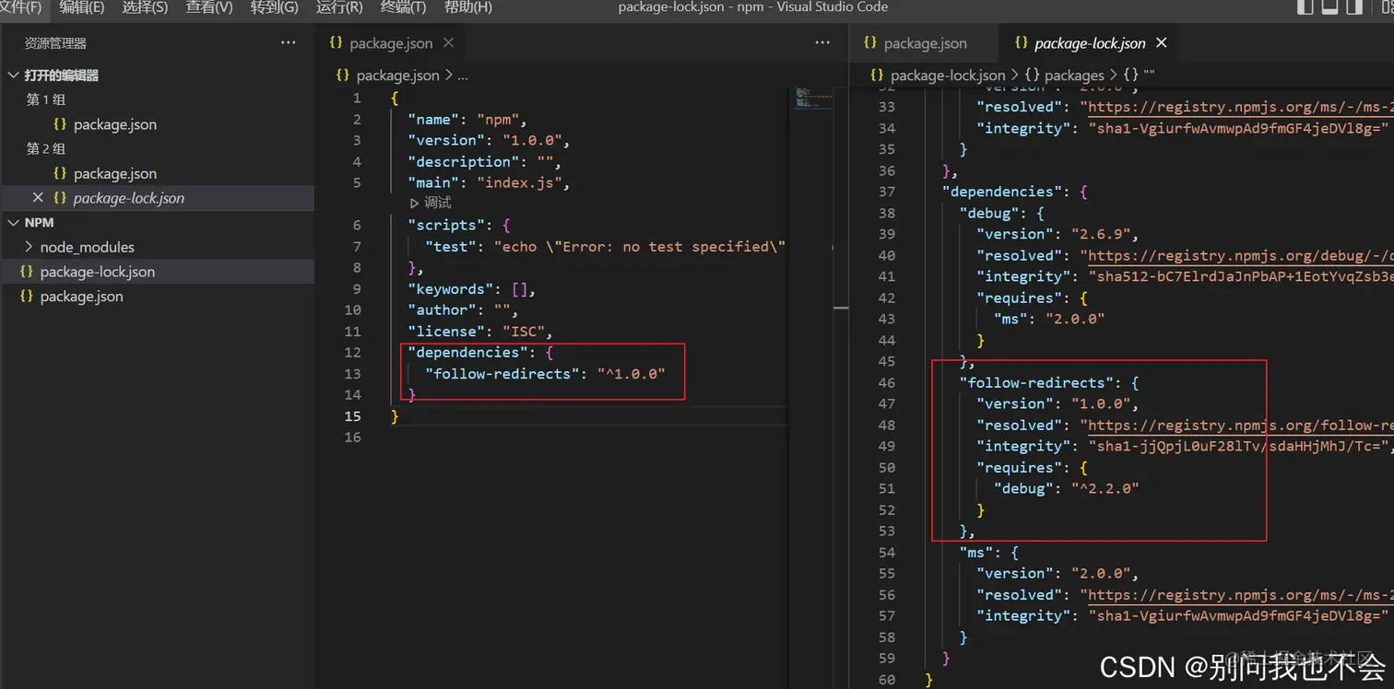This screenshot has width=1394, height=689.
Task: Click the "name" key on line 2
Action: tap(433, 119)
